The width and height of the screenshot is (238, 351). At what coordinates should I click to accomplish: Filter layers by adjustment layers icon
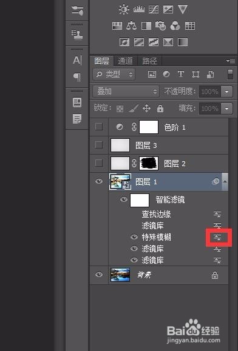coord(166,74)
